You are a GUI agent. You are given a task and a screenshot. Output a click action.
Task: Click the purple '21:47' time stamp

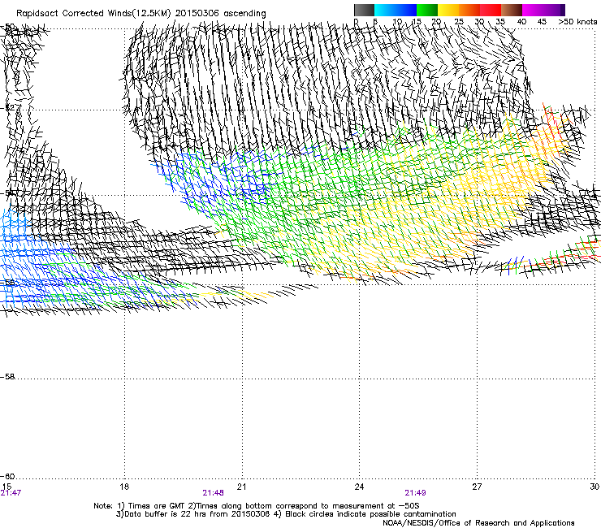pyautogui.click(x=11, y=493)
